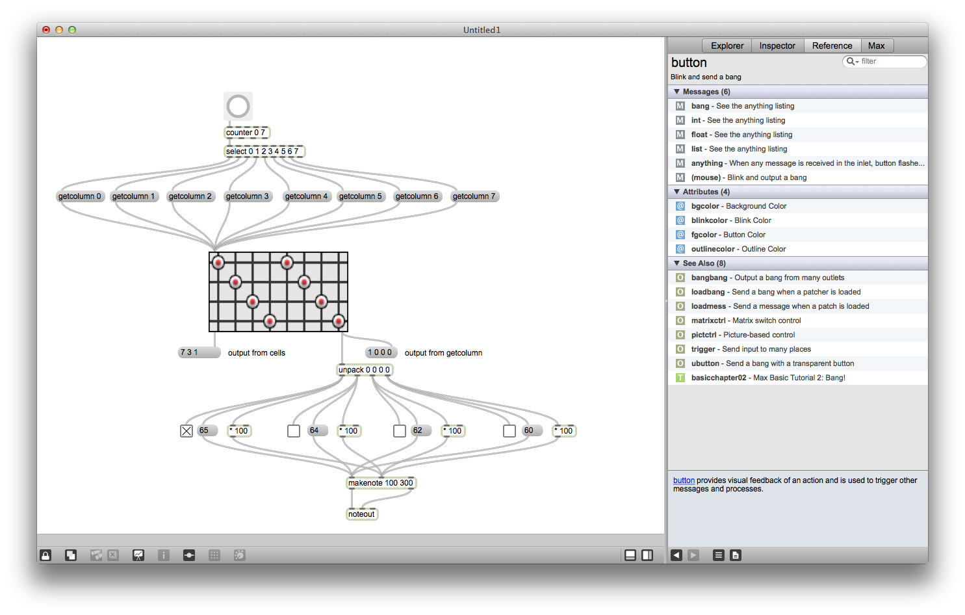Open basicchapter02 tutorial entry

click(x=798, y=378)
